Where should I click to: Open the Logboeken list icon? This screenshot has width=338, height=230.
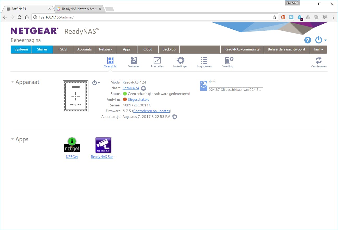click(204, 60)
